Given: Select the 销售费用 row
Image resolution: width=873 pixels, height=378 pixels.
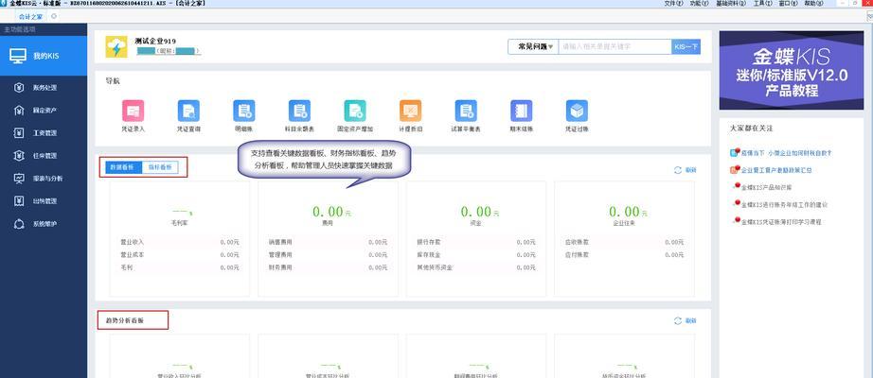Looking at the screenshot, I should point(328,242).
